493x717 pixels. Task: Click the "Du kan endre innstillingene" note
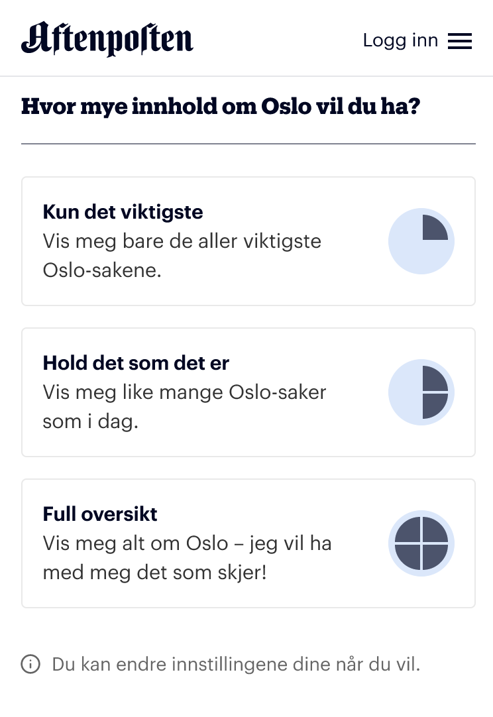[236, 664]
